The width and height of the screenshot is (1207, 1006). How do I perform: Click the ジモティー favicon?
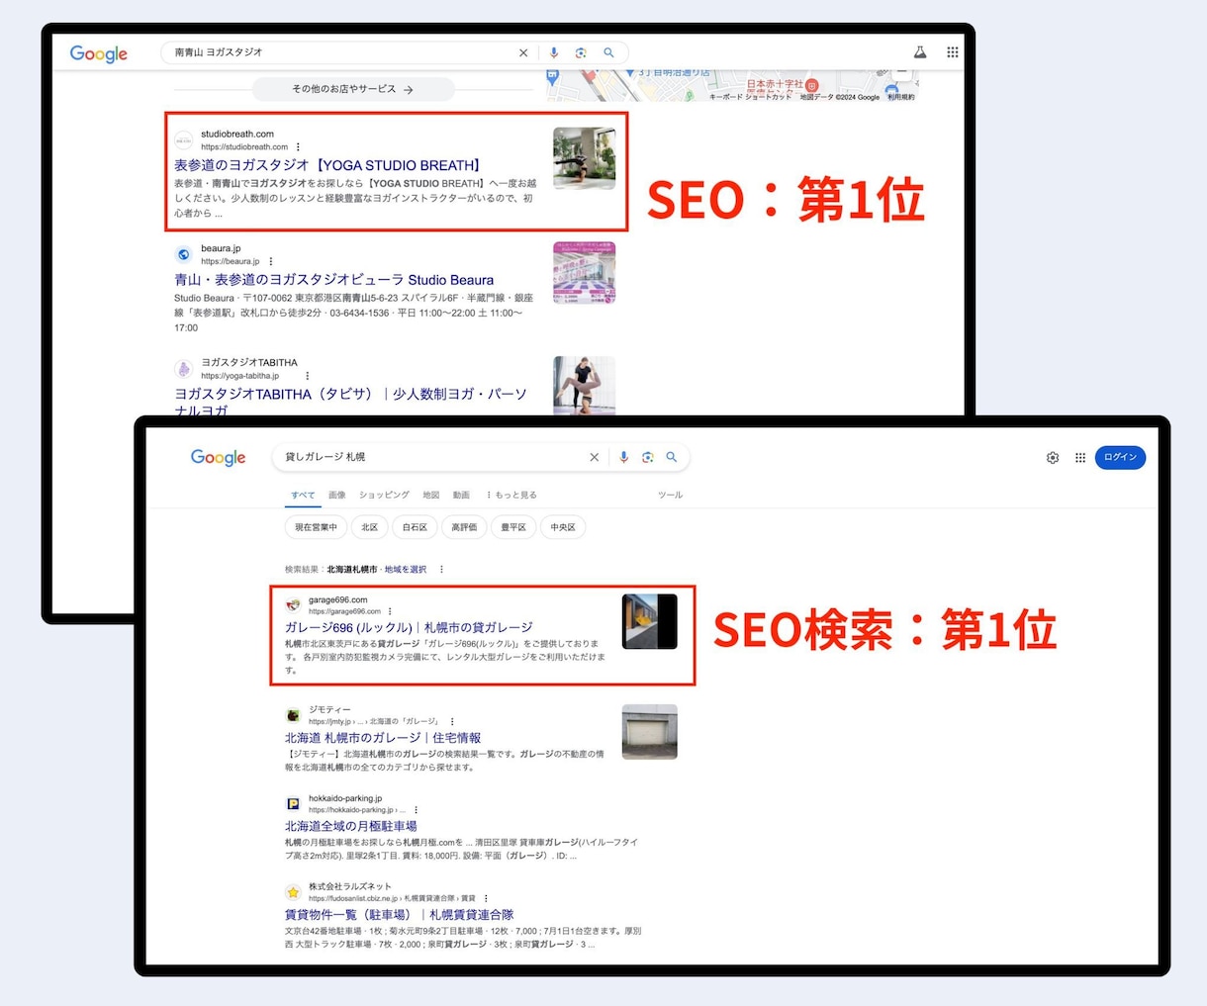pos(293,715)
